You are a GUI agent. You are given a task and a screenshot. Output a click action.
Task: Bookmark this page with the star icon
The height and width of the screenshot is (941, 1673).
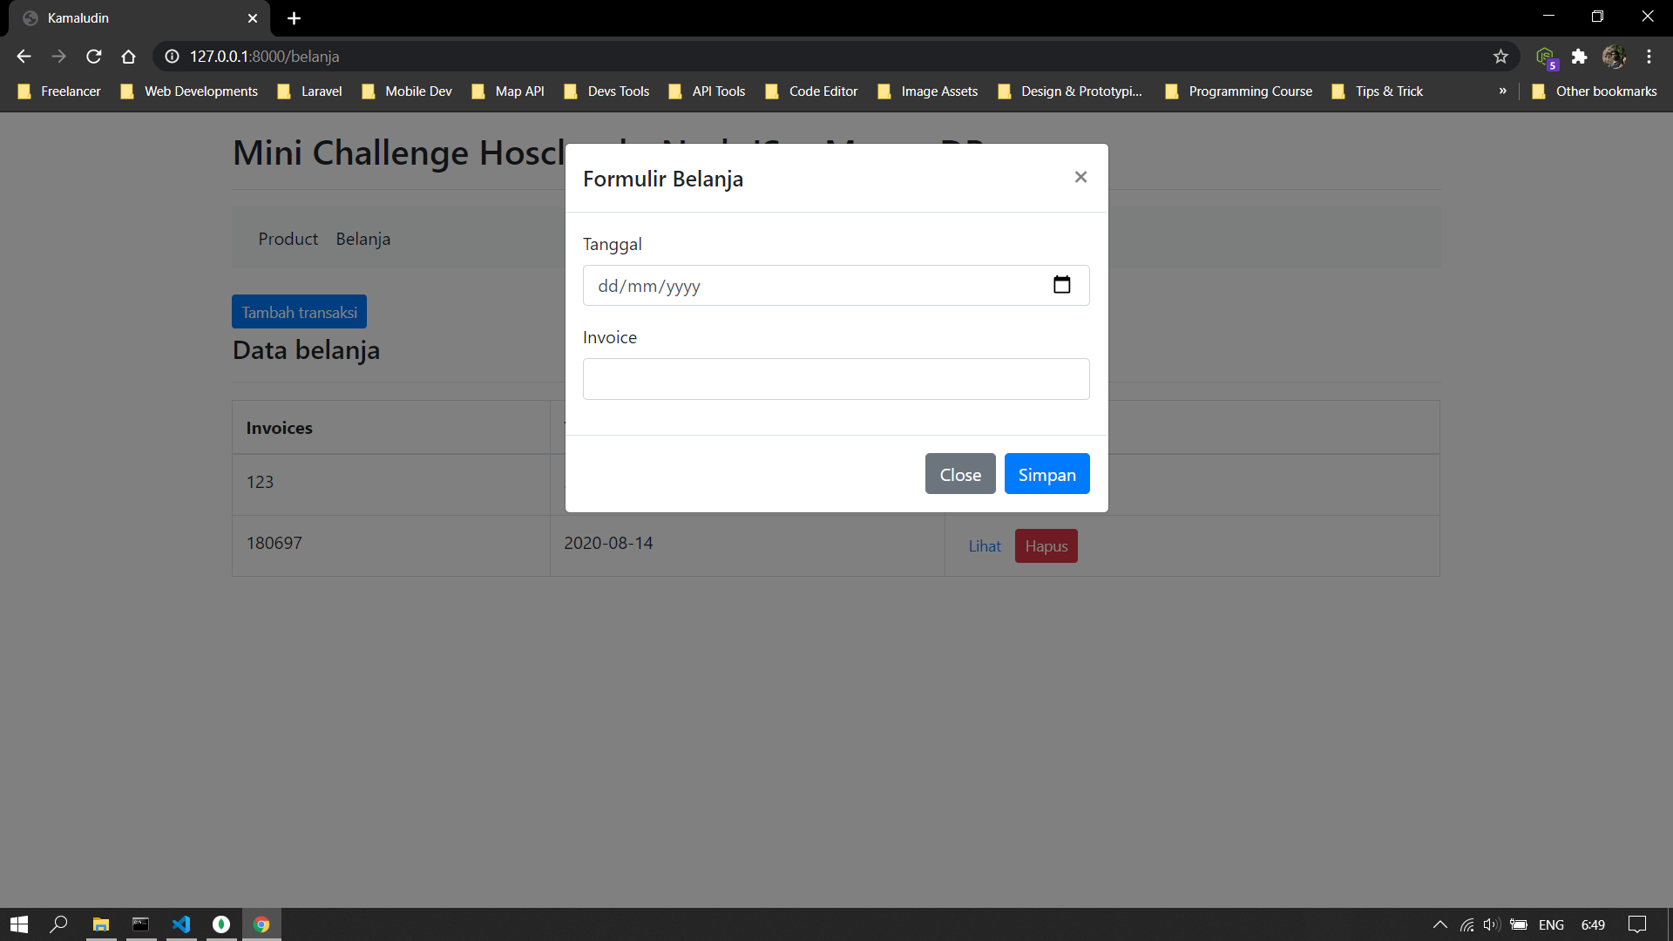coord(1500,57)
